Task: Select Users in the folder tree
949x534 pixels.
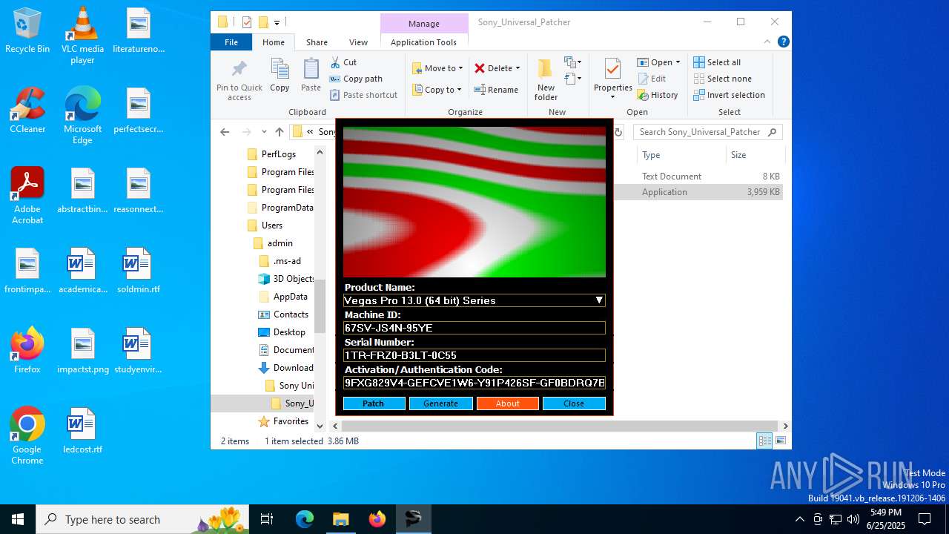Action: click(272, 225)
